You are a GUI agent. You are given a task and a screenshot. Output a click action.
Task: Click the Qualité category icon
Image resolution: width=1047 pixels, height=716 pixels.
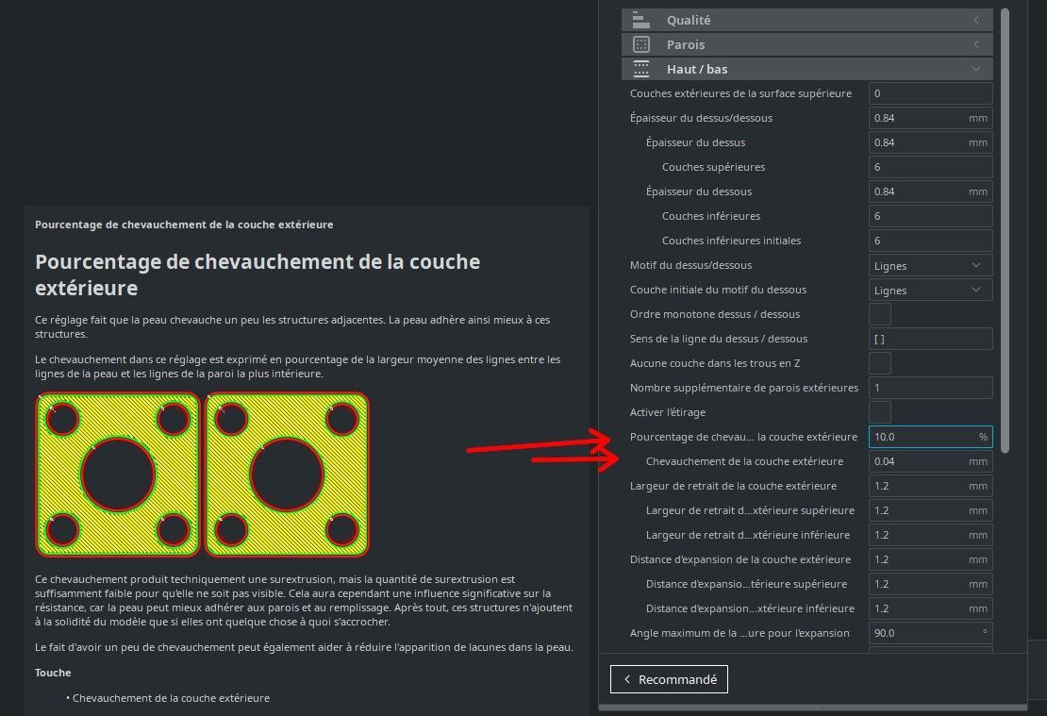(x=641, y=20)
